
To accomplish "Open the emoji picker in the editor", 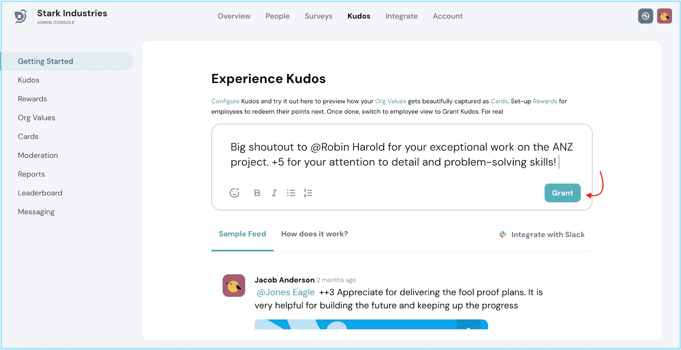I will click(x=234, y=193).
